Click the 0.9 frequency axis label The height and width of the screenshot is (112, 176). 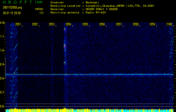pos(2,64)
